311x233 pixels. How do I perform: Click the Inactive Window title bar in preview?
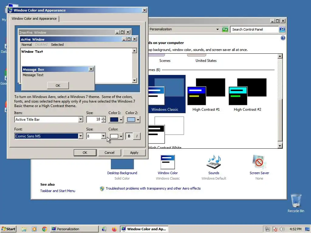(67, 32)
